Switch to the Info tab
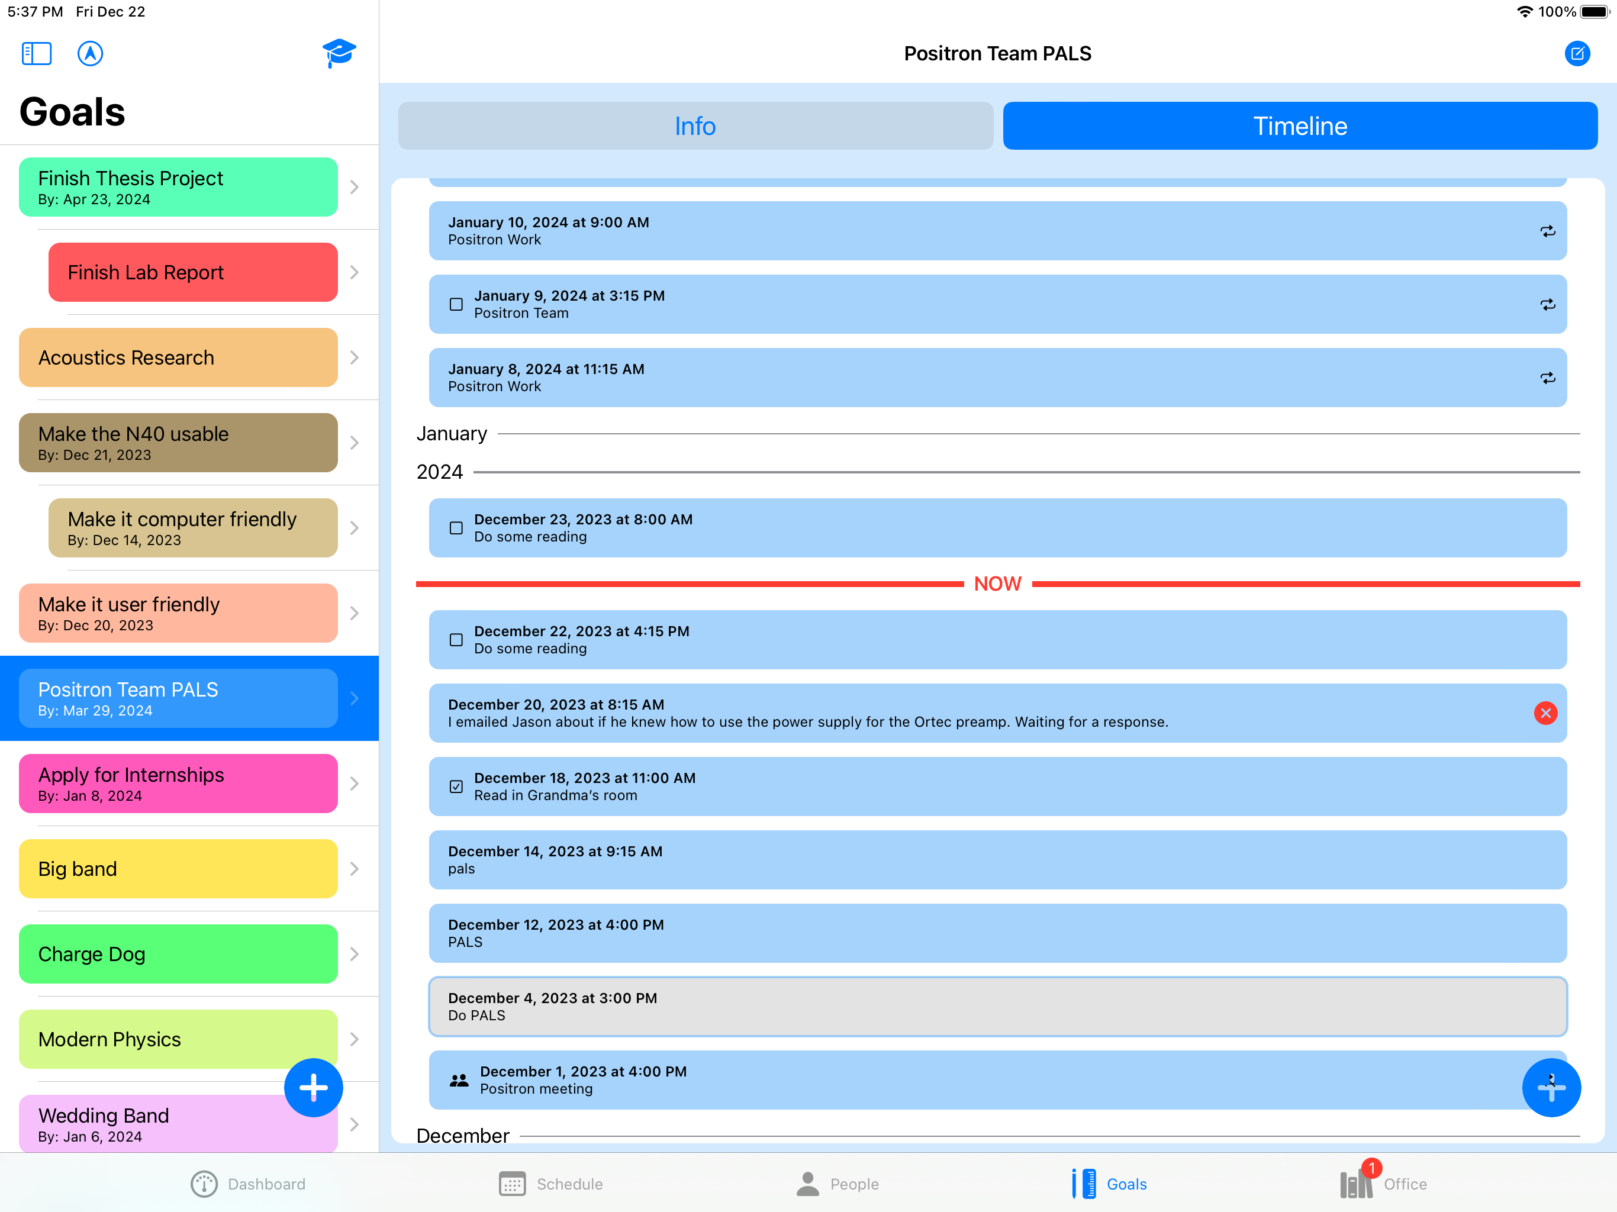Image resolution: width=1617 pixels, height=1212 pixels. (x=695, y=125)
